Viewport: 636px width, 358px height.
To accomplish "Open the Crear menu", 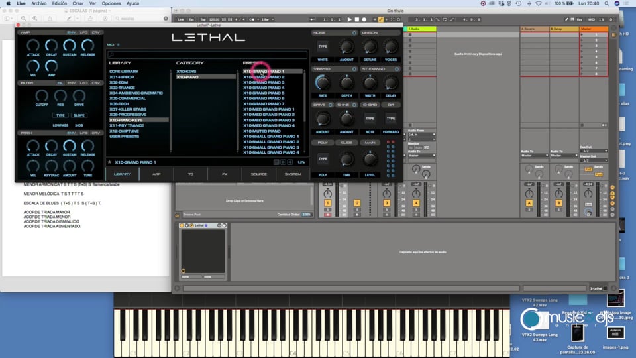I will [78, 3].
